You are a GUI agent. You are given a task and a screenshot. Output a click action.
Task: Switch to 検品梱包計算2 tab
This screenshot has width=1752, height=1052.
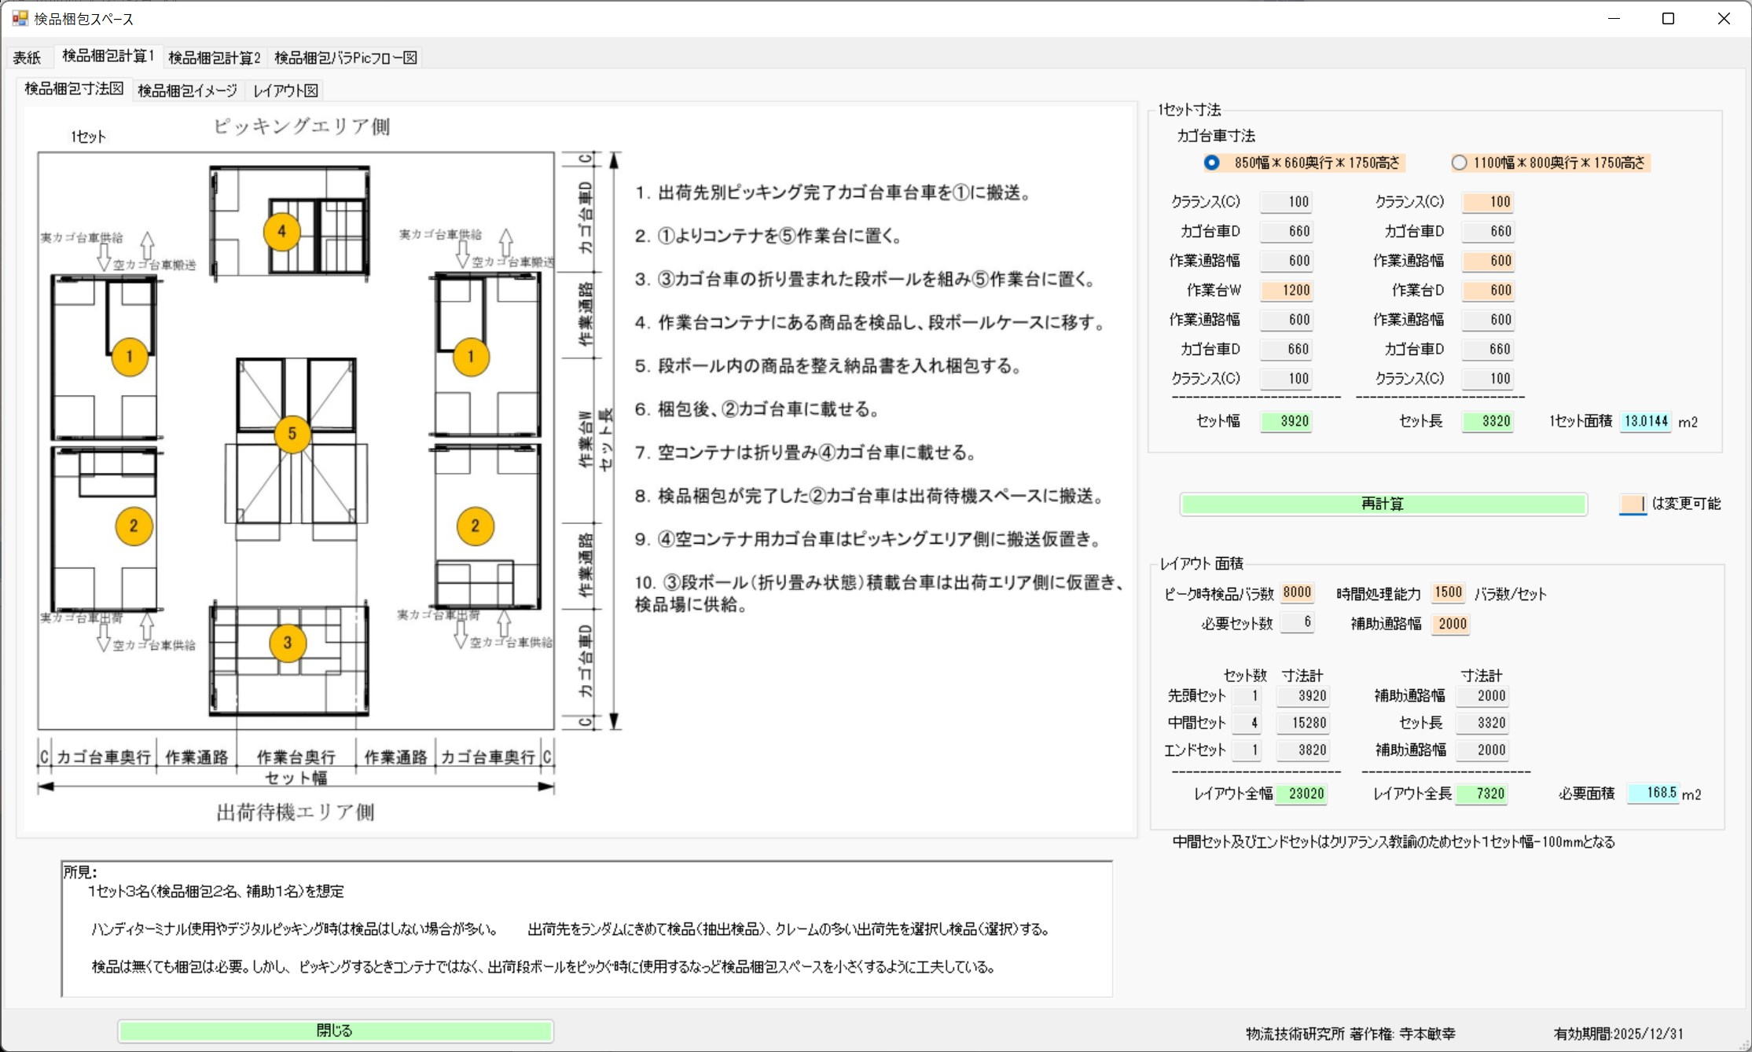click(x=214, y=57)
